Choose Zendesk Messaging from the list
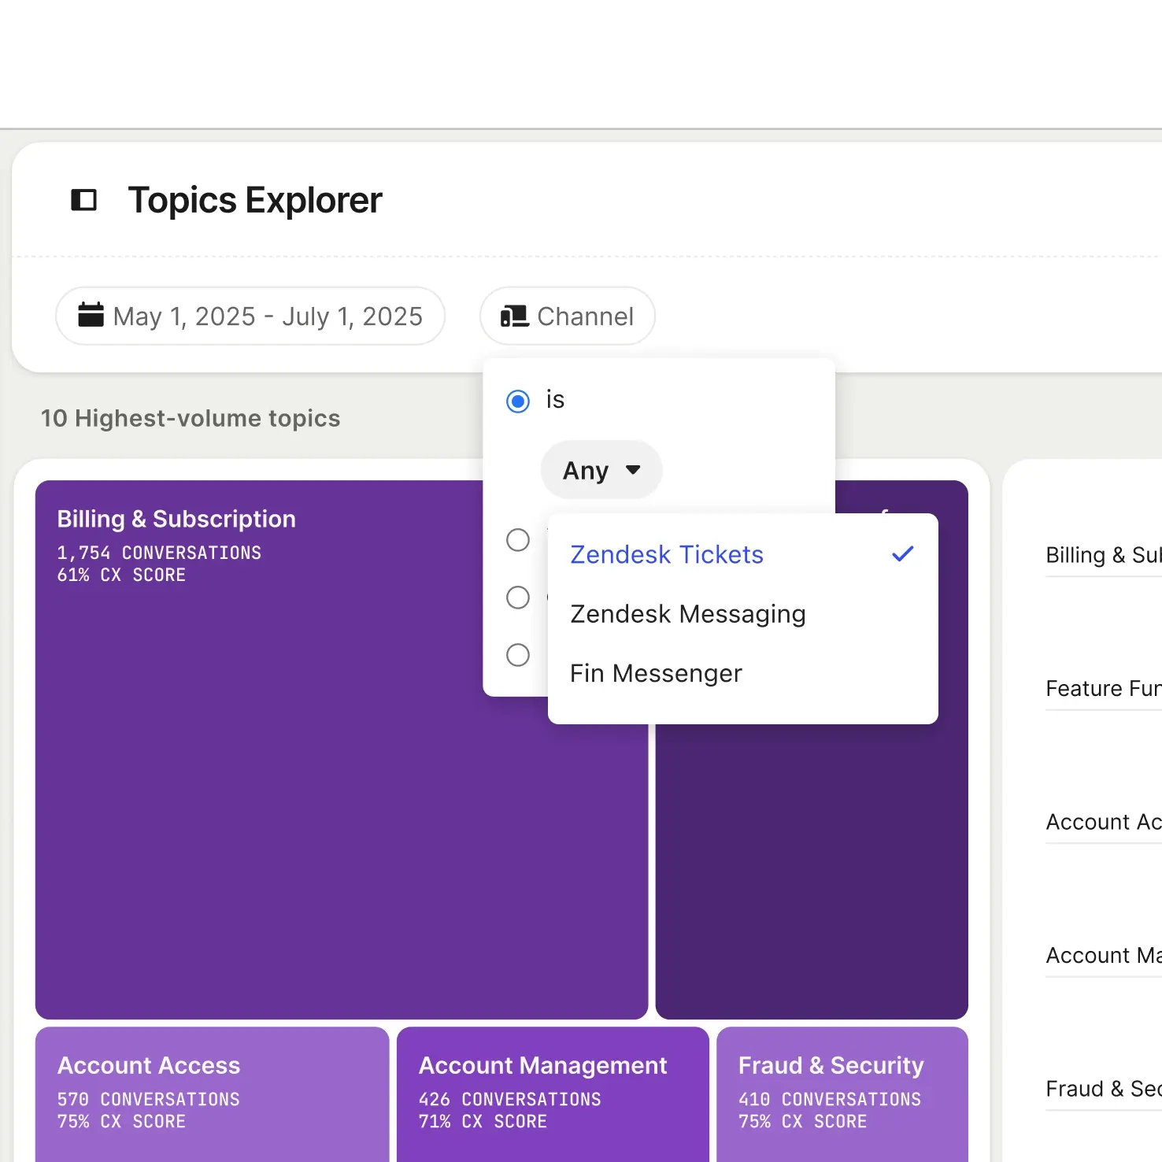This screenshot has width=1162, height=1162. pos(687,614)
